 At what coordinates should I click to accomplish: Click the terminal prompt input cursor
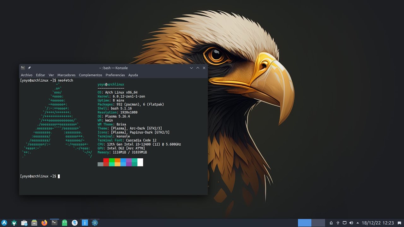tap(59, 176)
